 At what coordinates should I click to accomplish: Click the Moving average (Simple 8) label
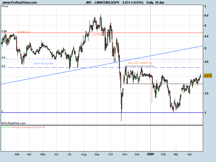[29, 127]
